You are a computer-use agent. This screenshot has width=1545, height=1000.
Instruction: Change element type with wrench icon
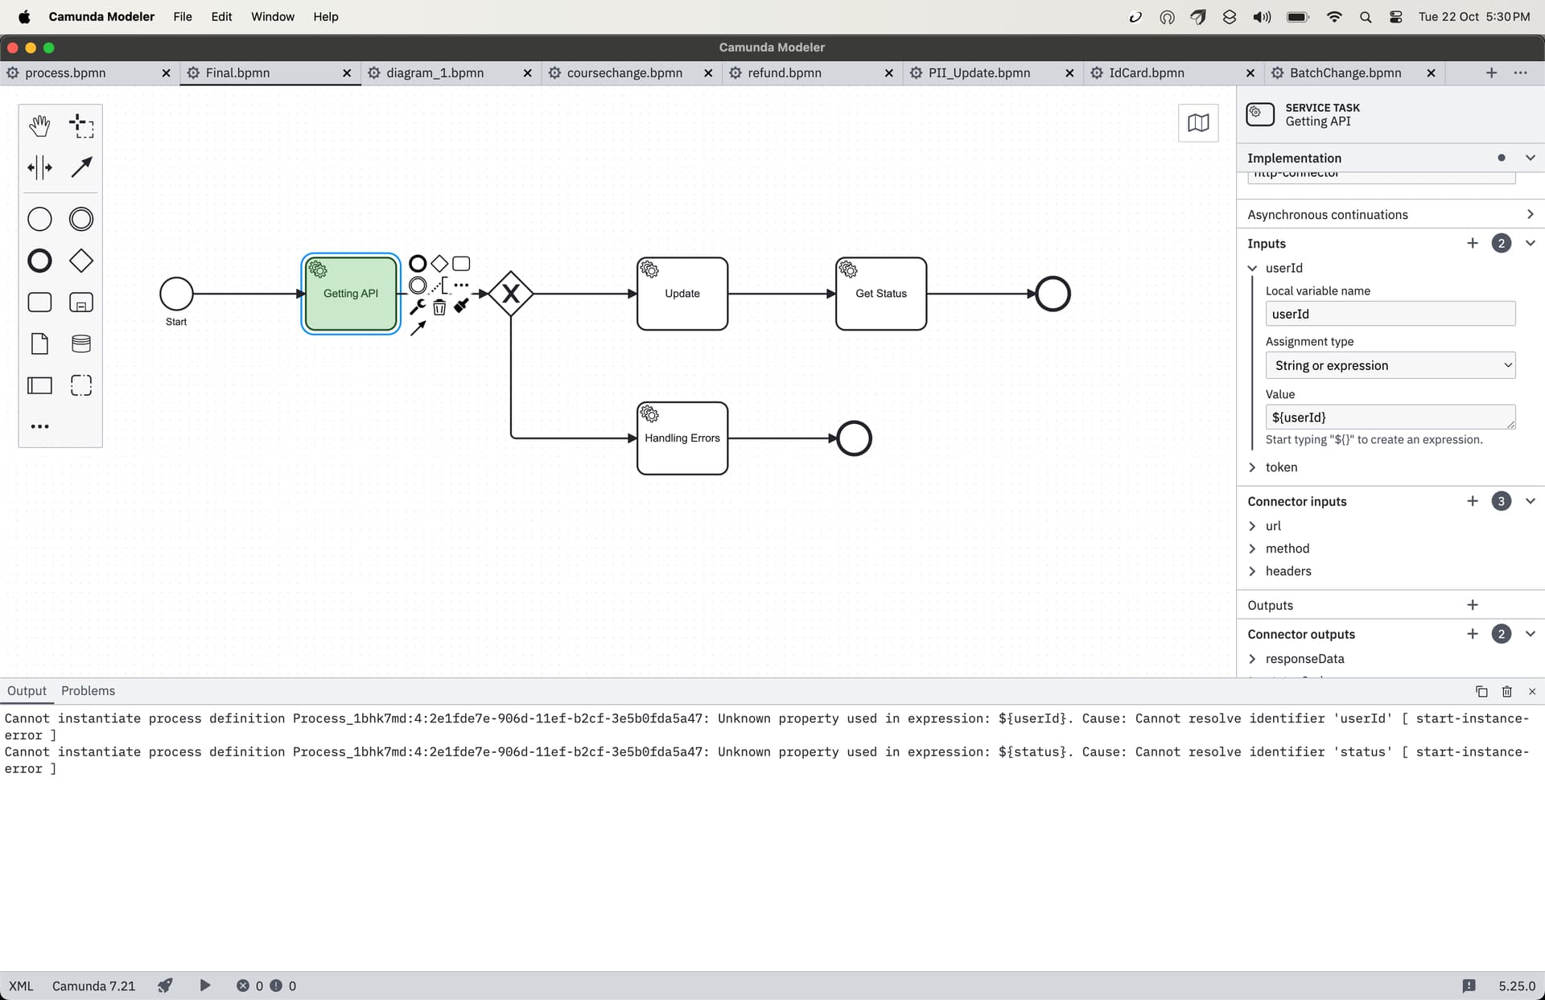[418, 307]
